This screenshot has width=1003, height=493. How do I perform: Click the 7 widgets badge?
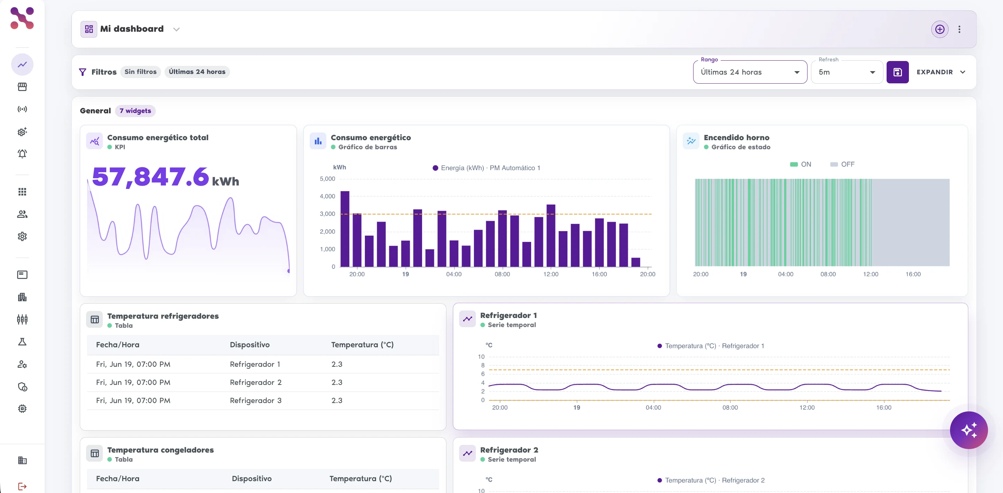point(135,111)
